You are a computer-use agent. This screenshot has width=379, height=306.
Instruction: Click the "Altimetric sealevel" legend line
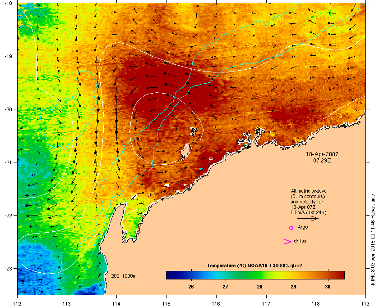[309, 191]
